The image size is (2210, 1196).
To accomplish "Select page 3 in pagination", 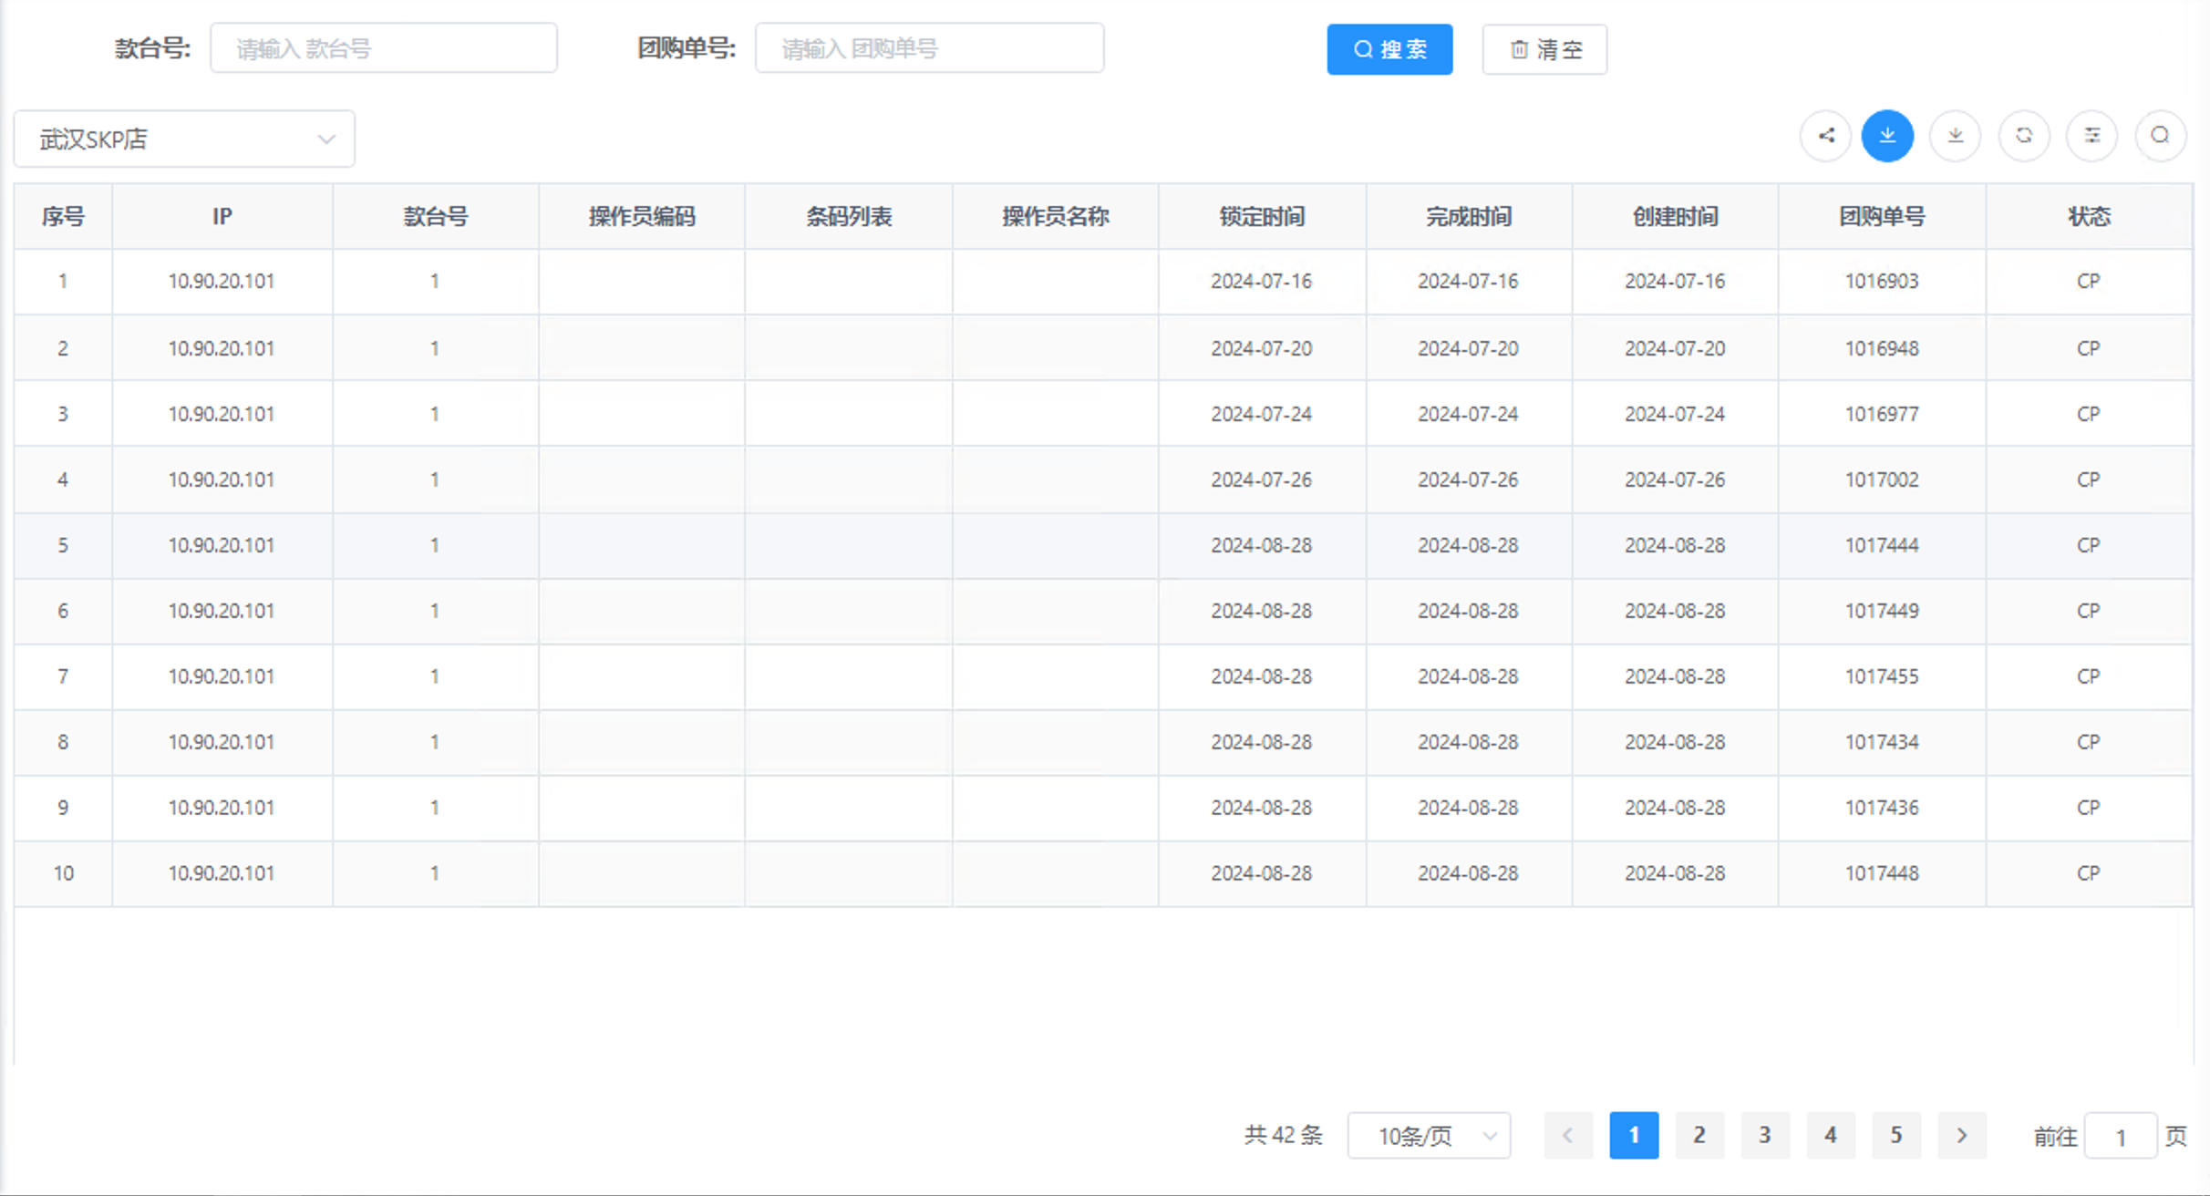I will [1765, 1136].
